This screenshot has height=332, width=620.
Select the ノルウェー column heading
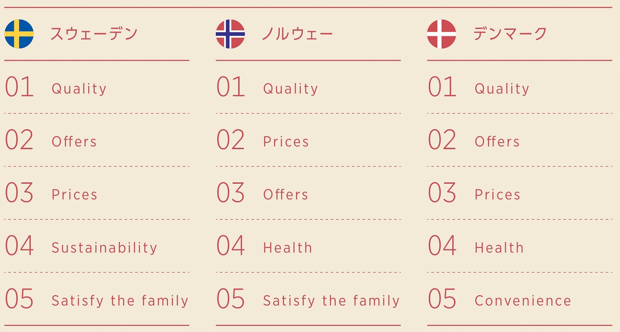tap(297, 34)
